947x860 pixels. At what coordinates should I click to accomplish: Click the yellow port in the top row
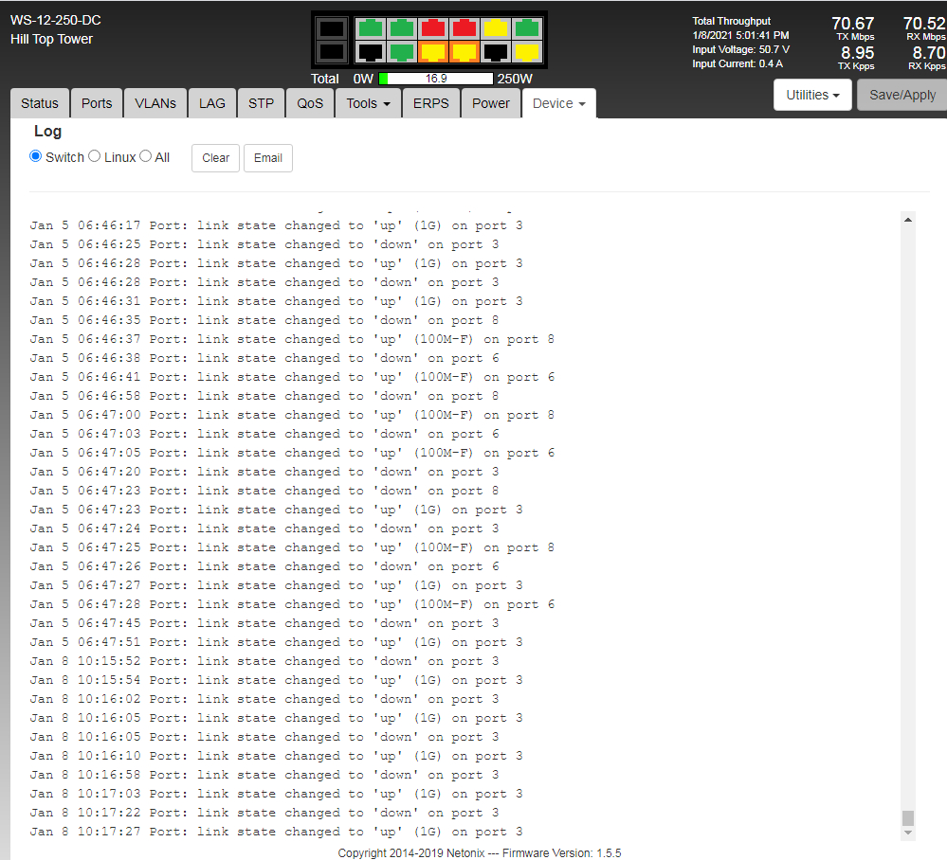[496, 28]
